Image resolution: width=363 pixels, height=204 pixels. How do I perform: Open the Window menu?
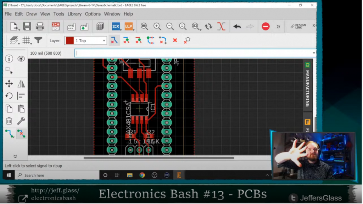(112, 14)
